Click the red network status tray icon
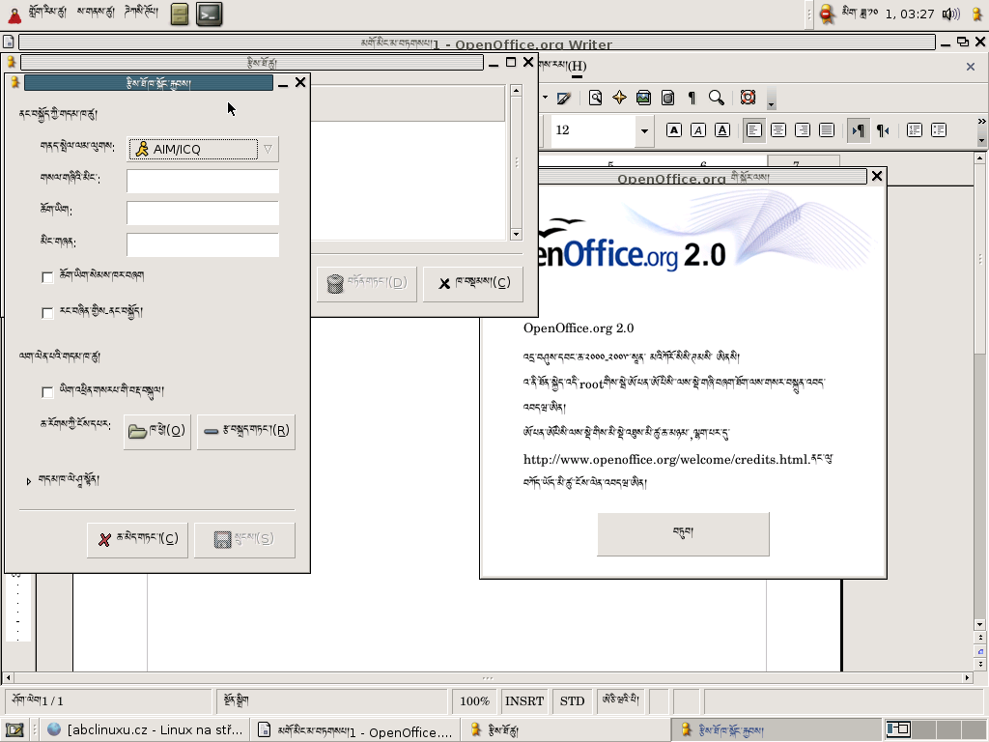Screen dimensions: 989x742 click(x=827, y=14)
